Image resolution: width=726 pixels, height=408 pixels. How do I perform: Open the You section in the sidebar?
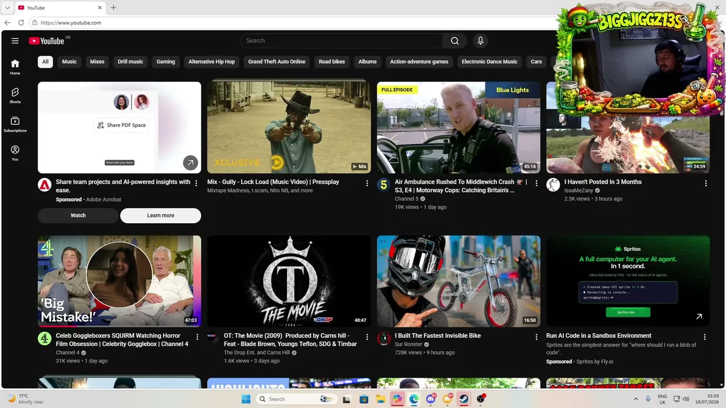(15, 153)
